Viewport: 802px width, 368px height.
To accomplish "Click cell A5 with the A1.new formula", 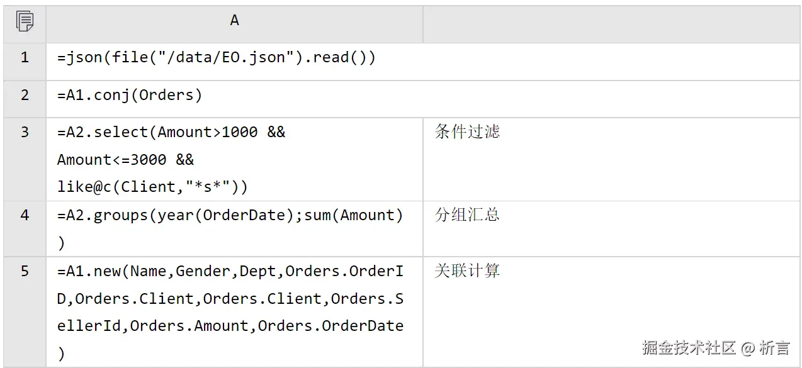I will (230, 312).
